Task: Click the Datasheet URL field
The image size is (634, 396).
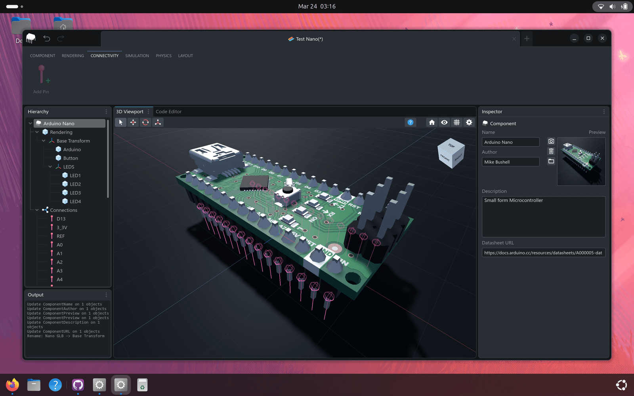Action: coord(543,253)
